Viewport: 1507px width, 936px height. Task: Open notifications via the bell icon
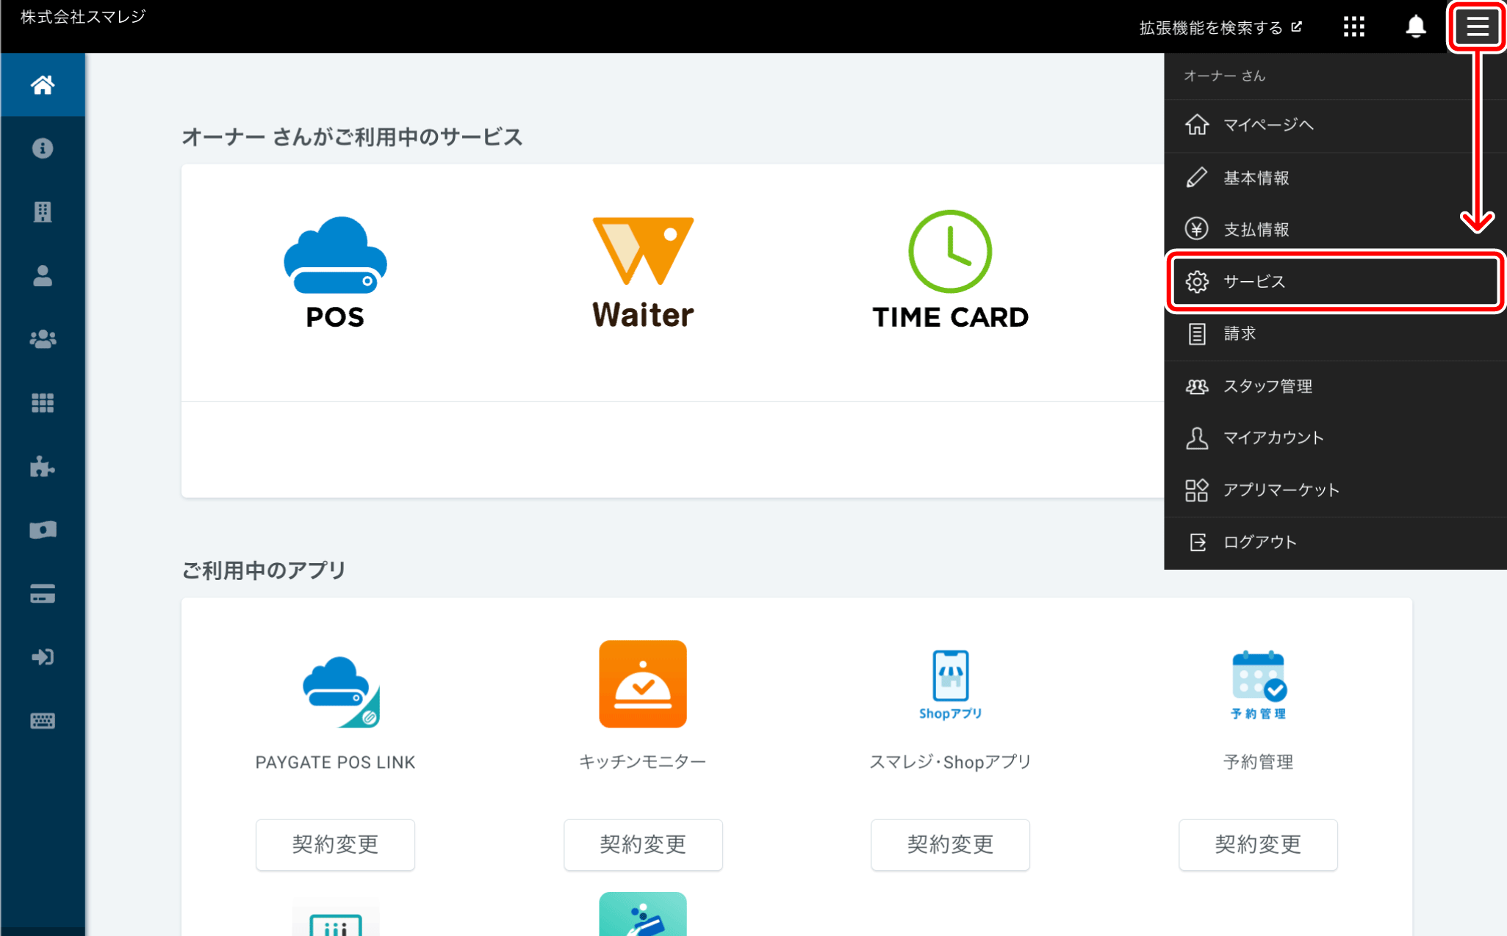[x=1414, y=26]
